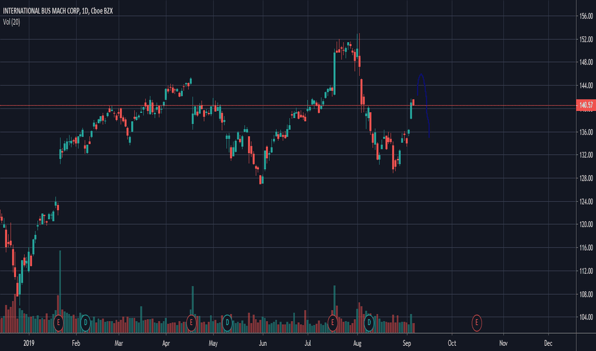The width and height of the screenshot is (596, 351).
Task: Click the 116.00 price axis label
Action: point(586,248)
